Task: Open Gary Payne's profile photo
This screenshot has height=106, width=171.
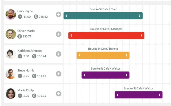Action: click(11, 14)
